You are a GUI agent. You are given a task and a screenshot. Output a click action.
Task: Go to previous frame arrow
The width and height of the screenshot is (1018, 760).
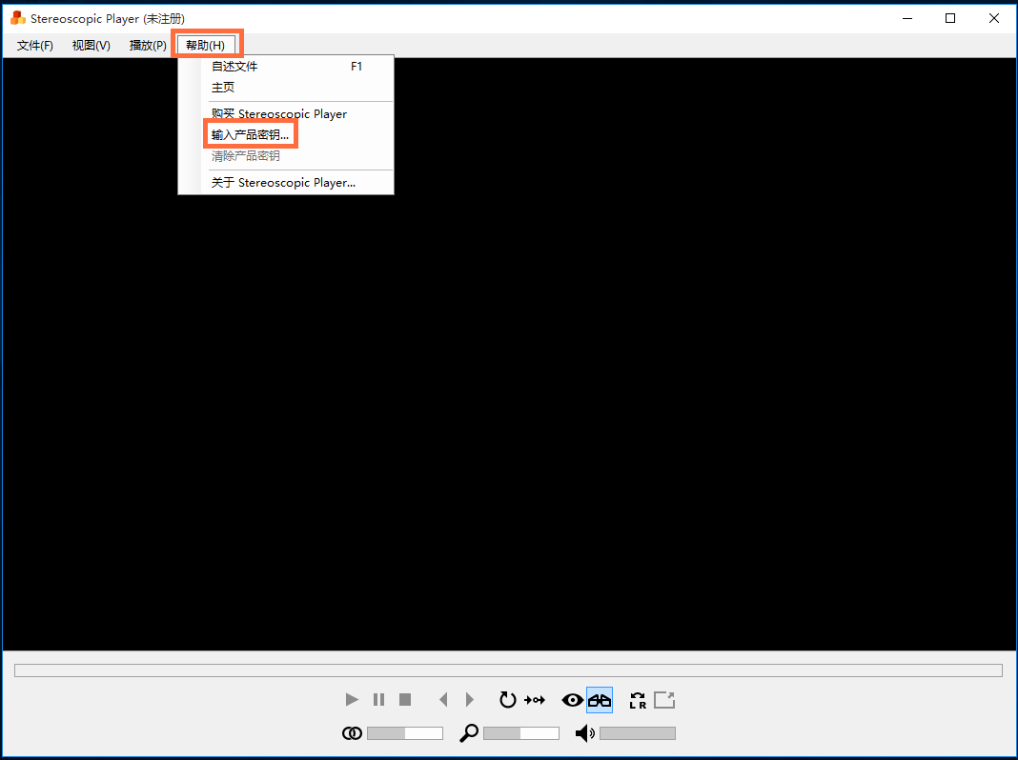[443, 700]
